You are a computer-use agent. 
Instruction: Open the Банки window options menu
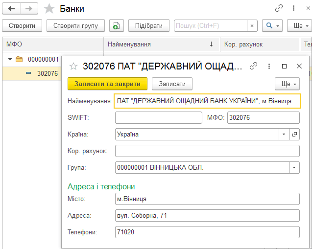(293, 8)
